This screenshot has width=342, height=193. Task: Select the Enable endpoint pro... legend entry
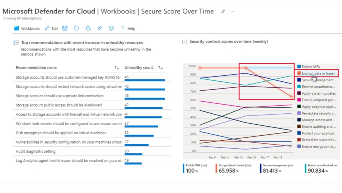coord(317,100)
